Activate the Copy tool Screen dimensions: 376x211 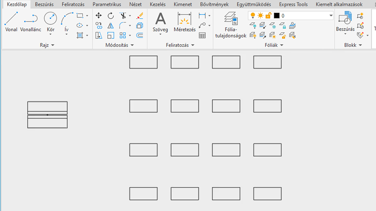99,25
